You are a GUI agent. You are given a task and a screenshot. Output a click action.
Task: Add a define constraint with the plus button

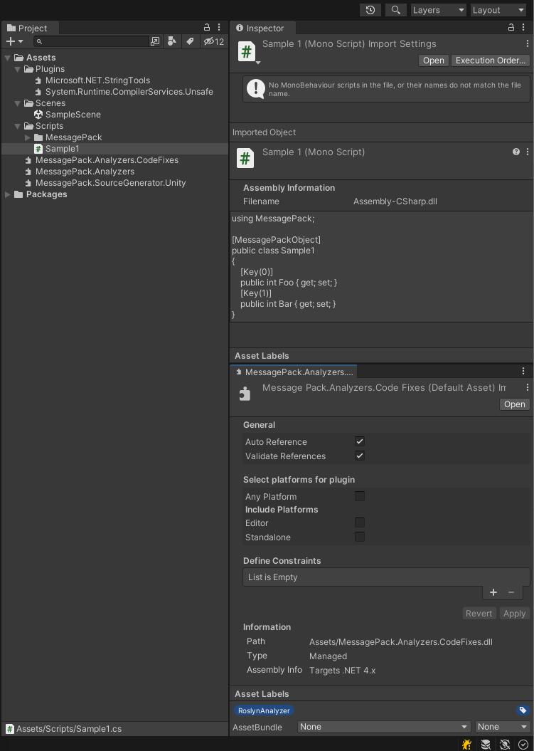click(x=493, y=592)
